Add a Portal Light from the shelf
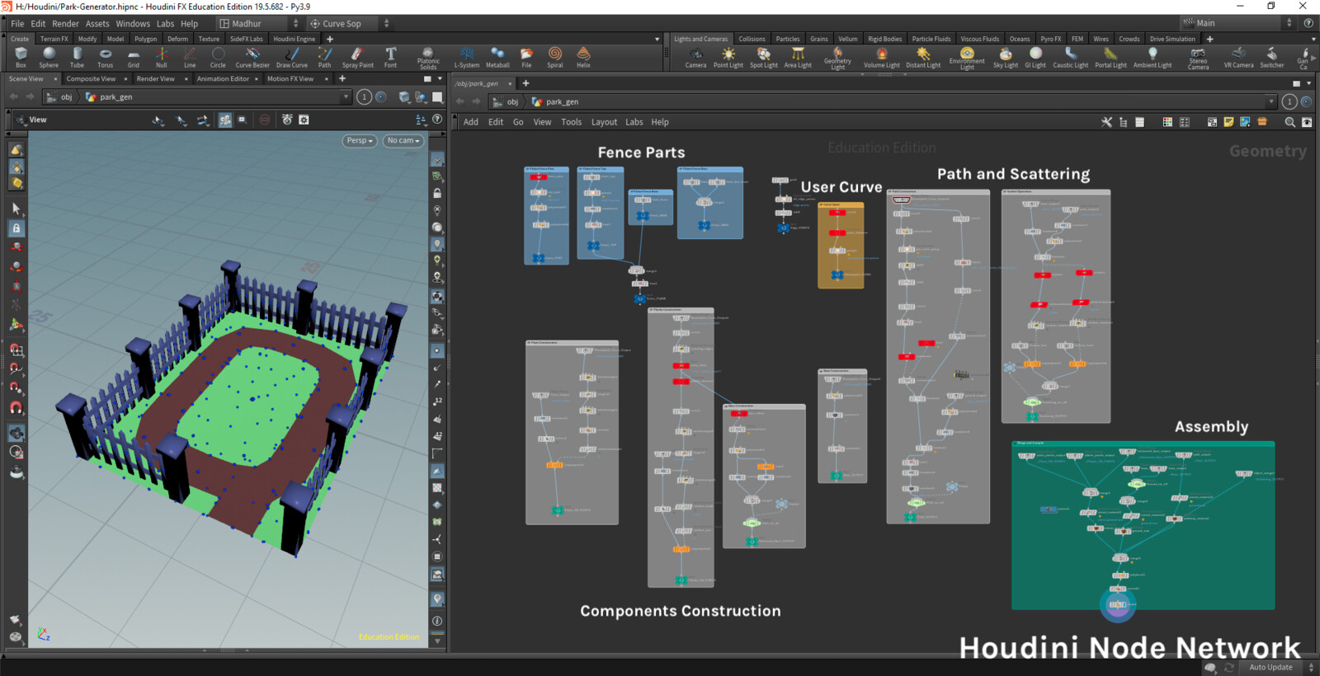 click(x=1110, y=57)
